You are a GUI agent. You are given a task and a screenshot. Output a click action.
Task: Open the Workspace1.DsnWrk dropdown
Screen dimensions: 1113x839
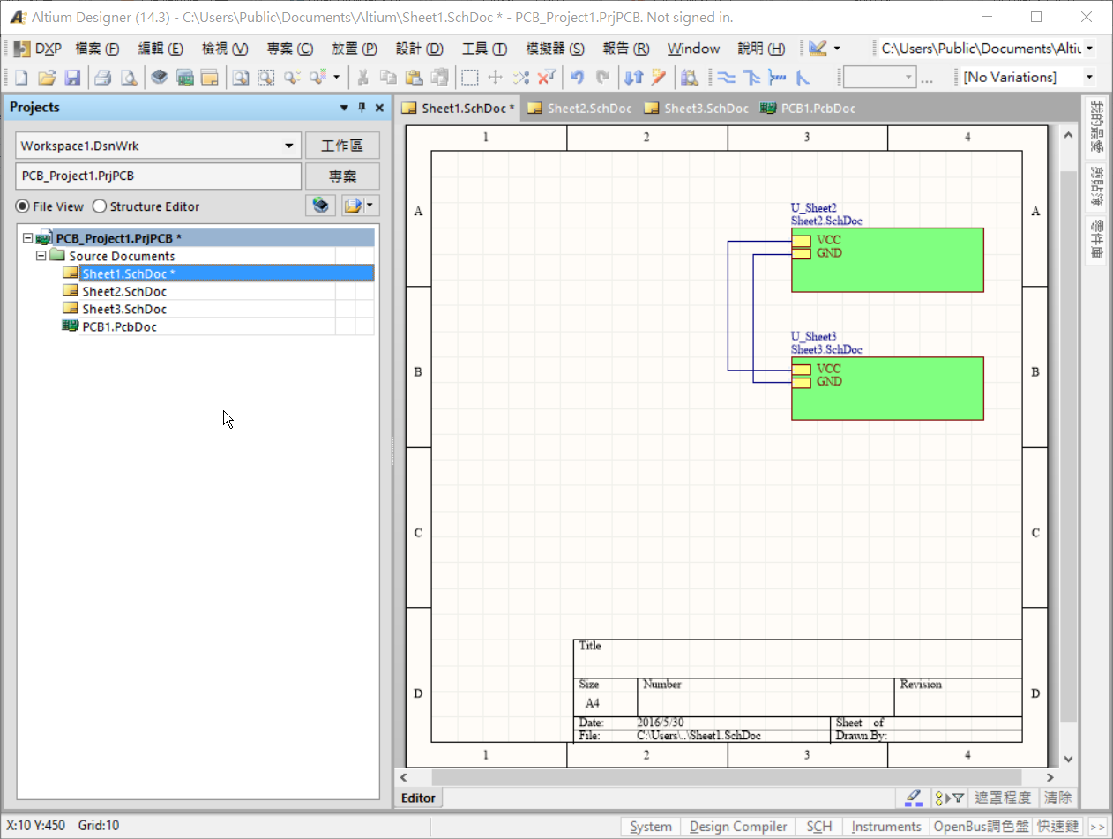(x=288, y=145)
